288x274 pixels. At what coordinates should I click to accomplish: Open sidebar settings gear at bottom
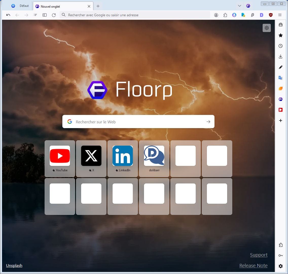[x=280, y=266]
